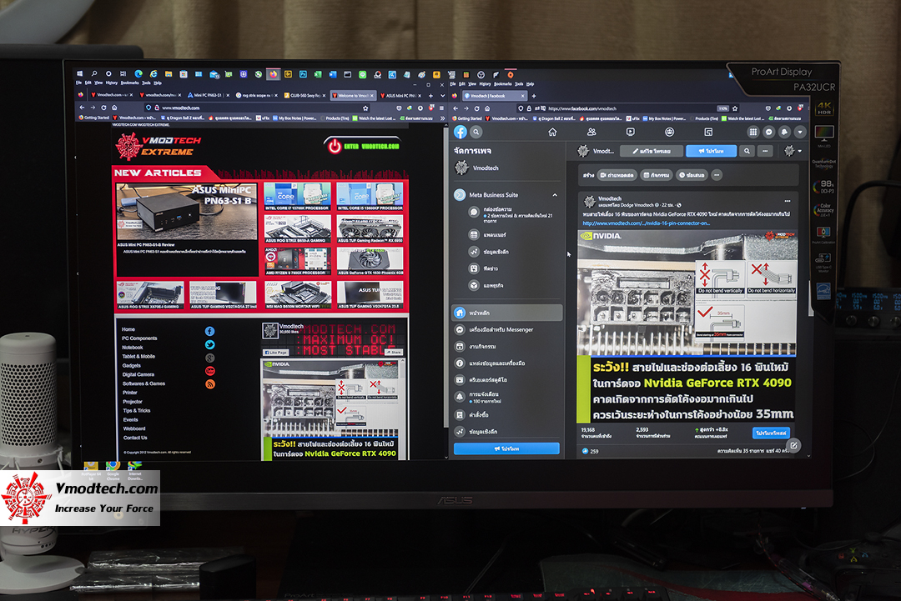Image resolution: width=901 pixels, height=601 pixels.
Task: Open RSS feed icon on Vmodtech Extreme page
Action: (x=209, y=384)
